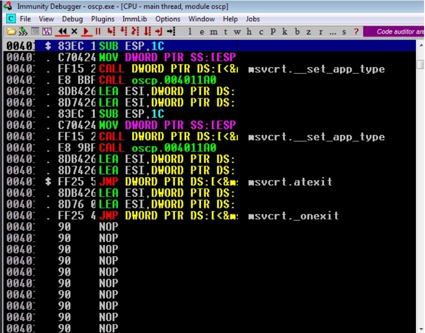
Task: Open the Window menu
Action: point(201,19)
